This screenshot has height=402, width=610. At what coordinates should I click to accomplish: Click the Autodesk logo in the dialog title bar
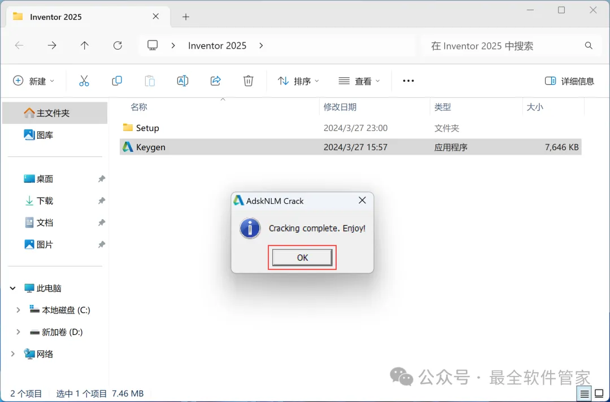coord(238,200)
